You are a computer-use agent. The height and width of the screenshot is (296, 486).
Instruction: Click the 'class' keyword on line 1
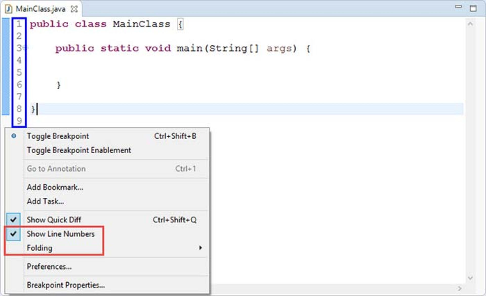point(91,24)
